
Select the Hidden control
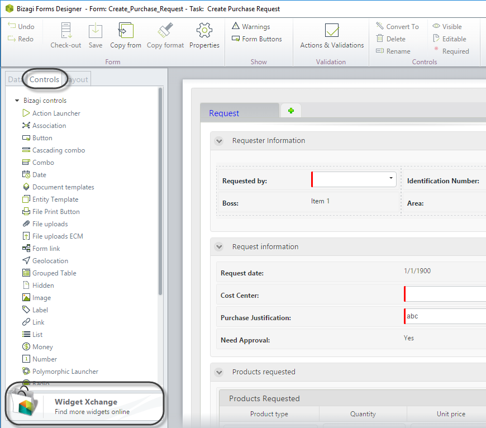[38, 285]
